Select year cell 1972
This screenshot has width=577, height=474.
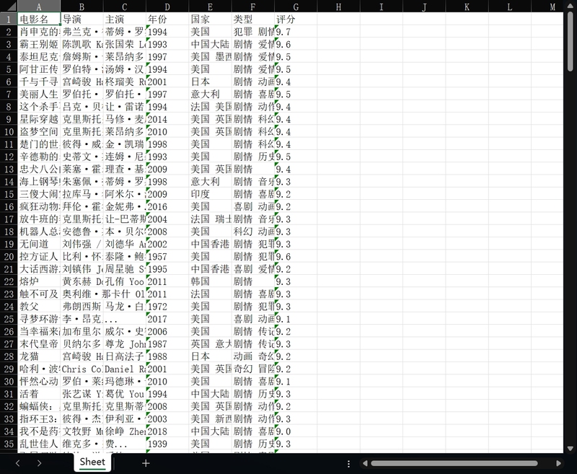pos(167,306)
